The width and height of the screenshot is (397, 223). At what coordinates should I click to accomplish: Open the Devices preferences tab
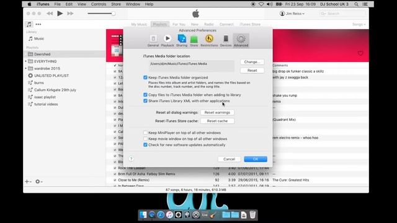pyautogui.click(x=226, y=41)
